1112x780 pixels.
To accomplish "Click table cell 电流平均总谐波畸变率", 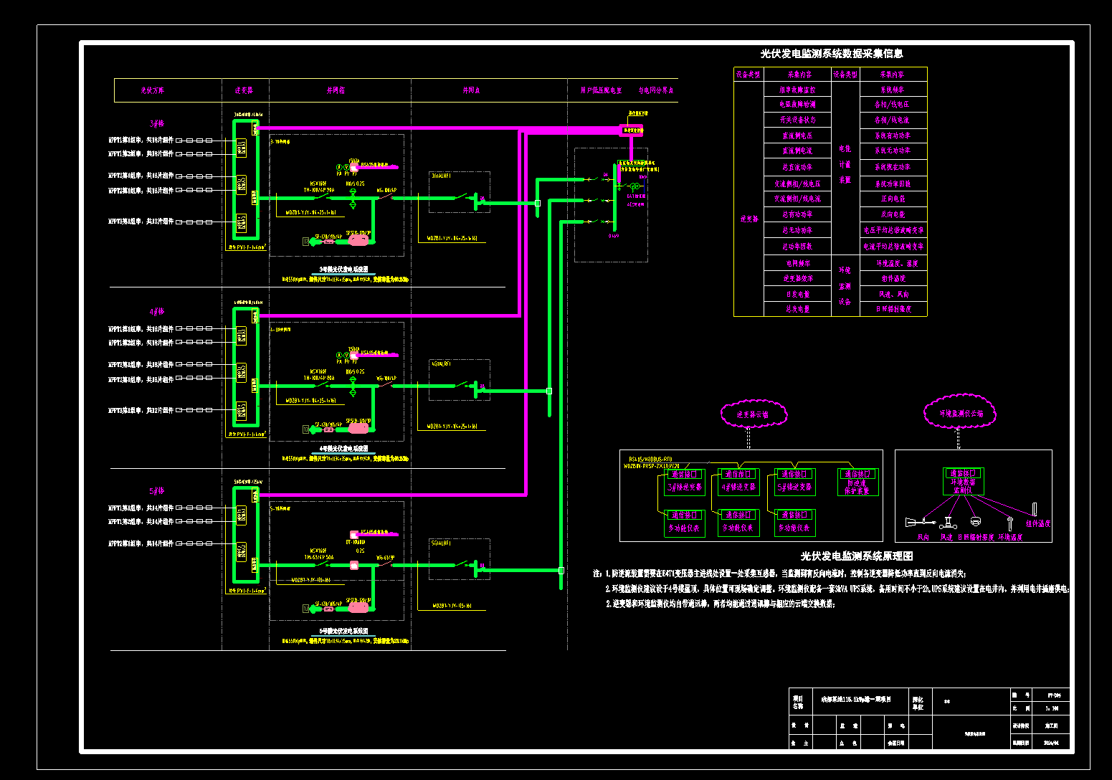I will (x=893, y=247).
